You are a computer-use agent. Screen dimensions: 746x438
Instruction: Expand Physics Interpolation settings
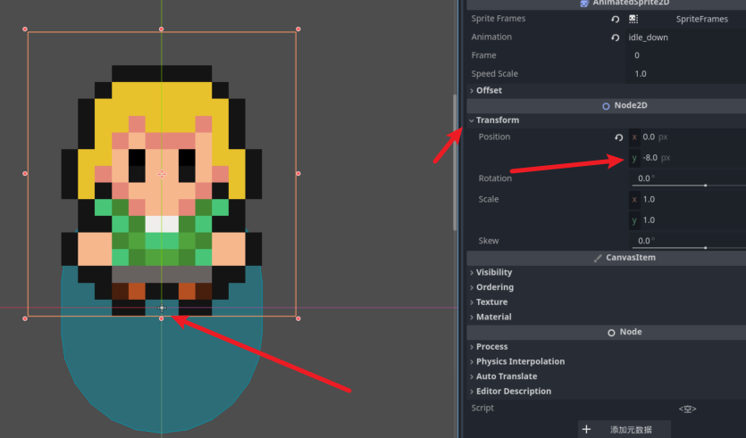coord(520,361)
